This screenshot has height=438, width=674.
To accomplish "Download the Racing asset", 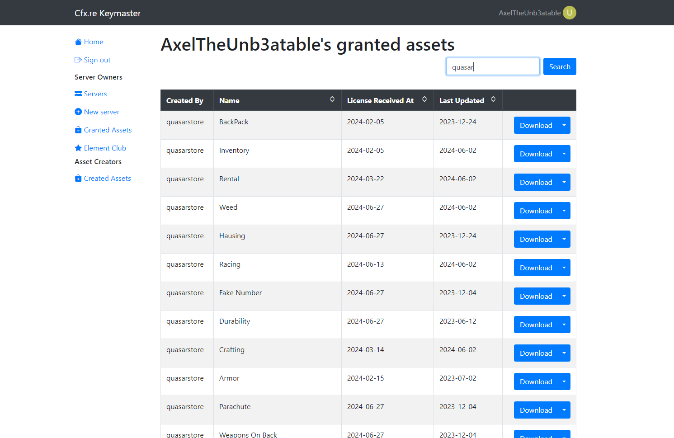I will coord(536,268).
